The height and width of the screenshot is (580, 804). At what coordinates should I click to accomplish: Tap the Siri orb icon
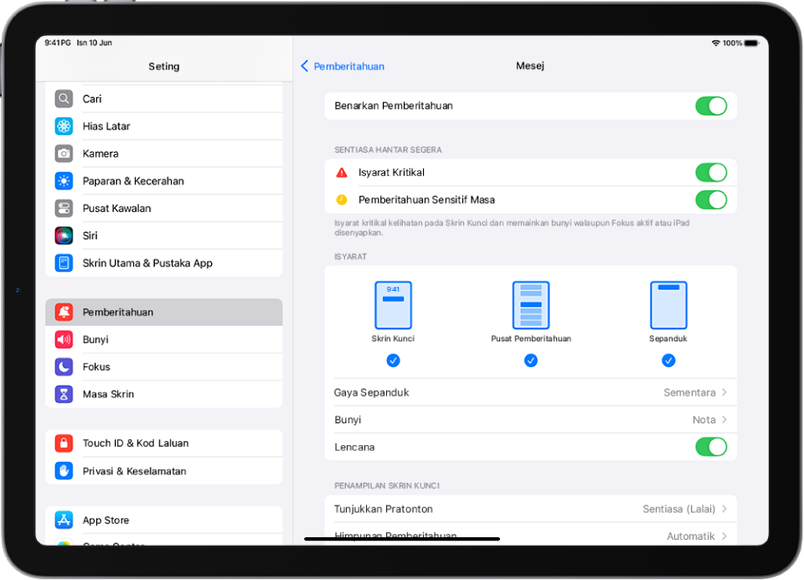(64, 235)
